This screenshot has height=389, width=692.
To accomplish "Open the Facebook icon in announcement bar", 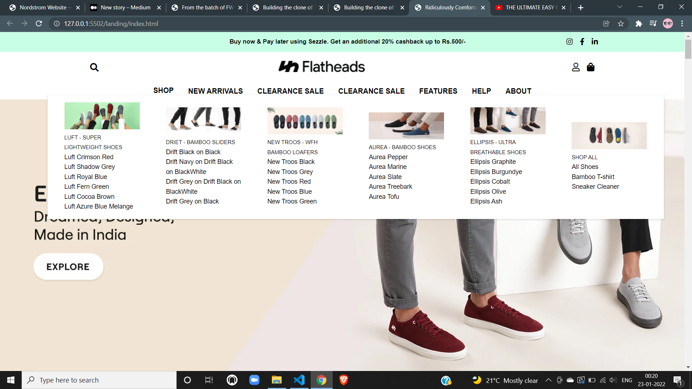I will point(582,42).
